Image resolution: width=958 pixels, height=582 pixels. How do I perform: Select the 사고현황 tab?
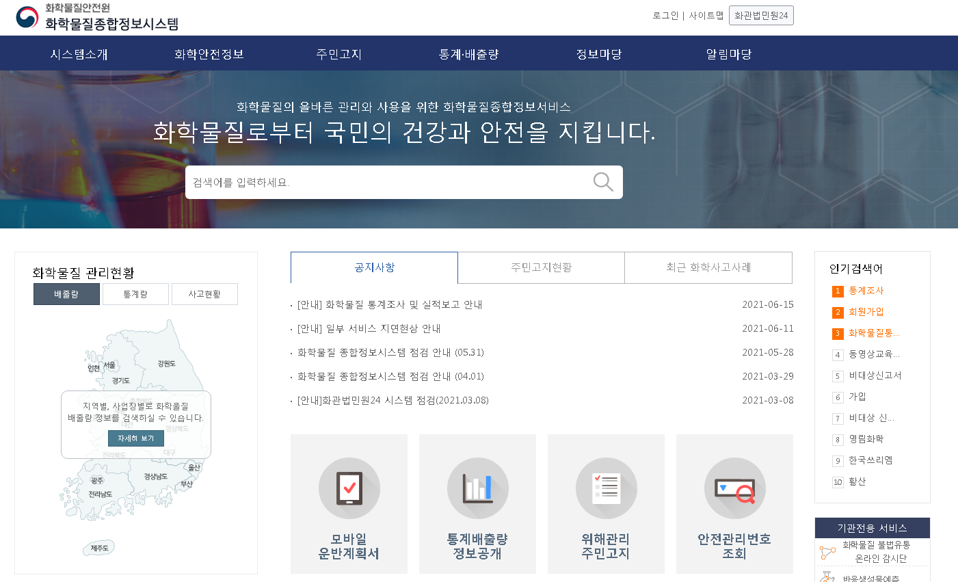pyautogui.click(x=204, y=294)
